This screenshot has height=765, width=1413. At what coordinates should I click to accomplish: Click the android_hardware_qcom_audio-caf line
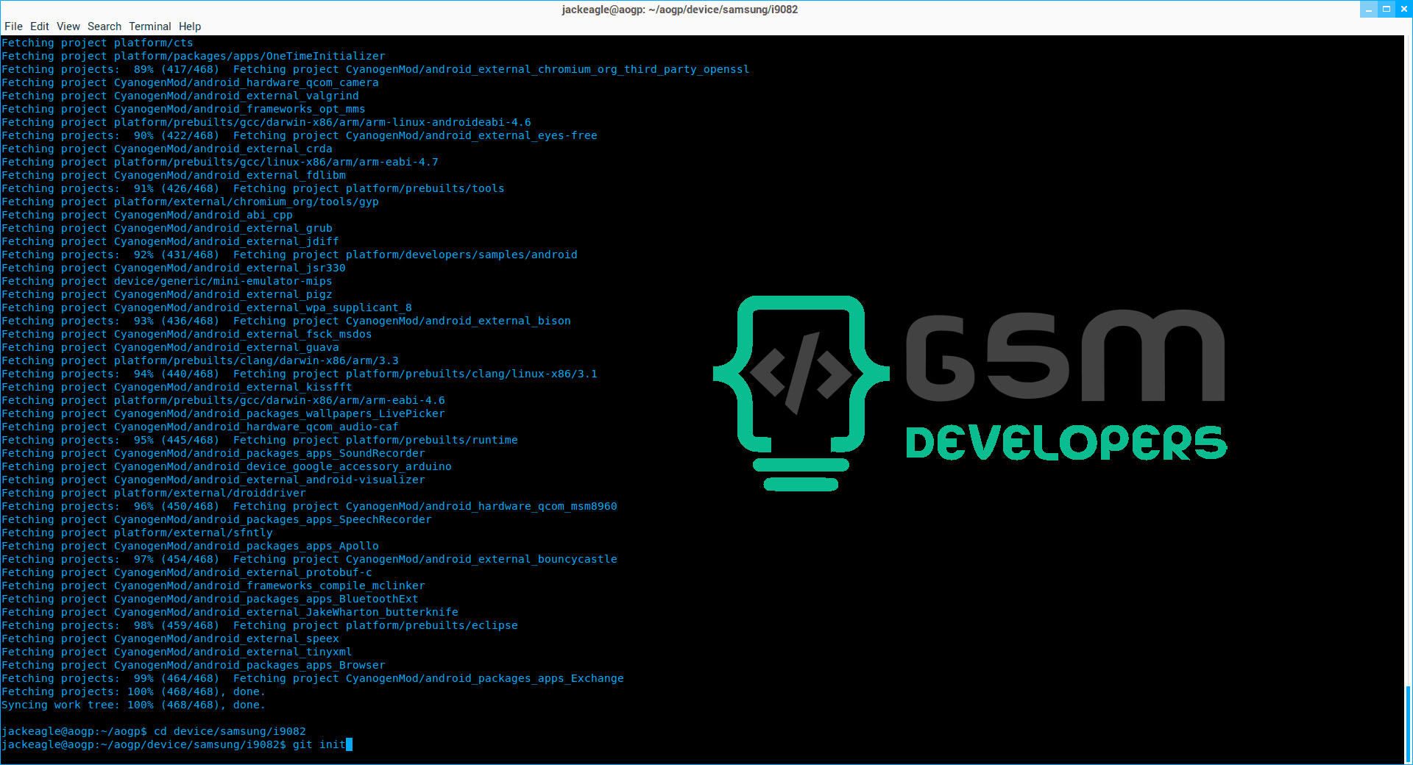(x=200, y=427)
